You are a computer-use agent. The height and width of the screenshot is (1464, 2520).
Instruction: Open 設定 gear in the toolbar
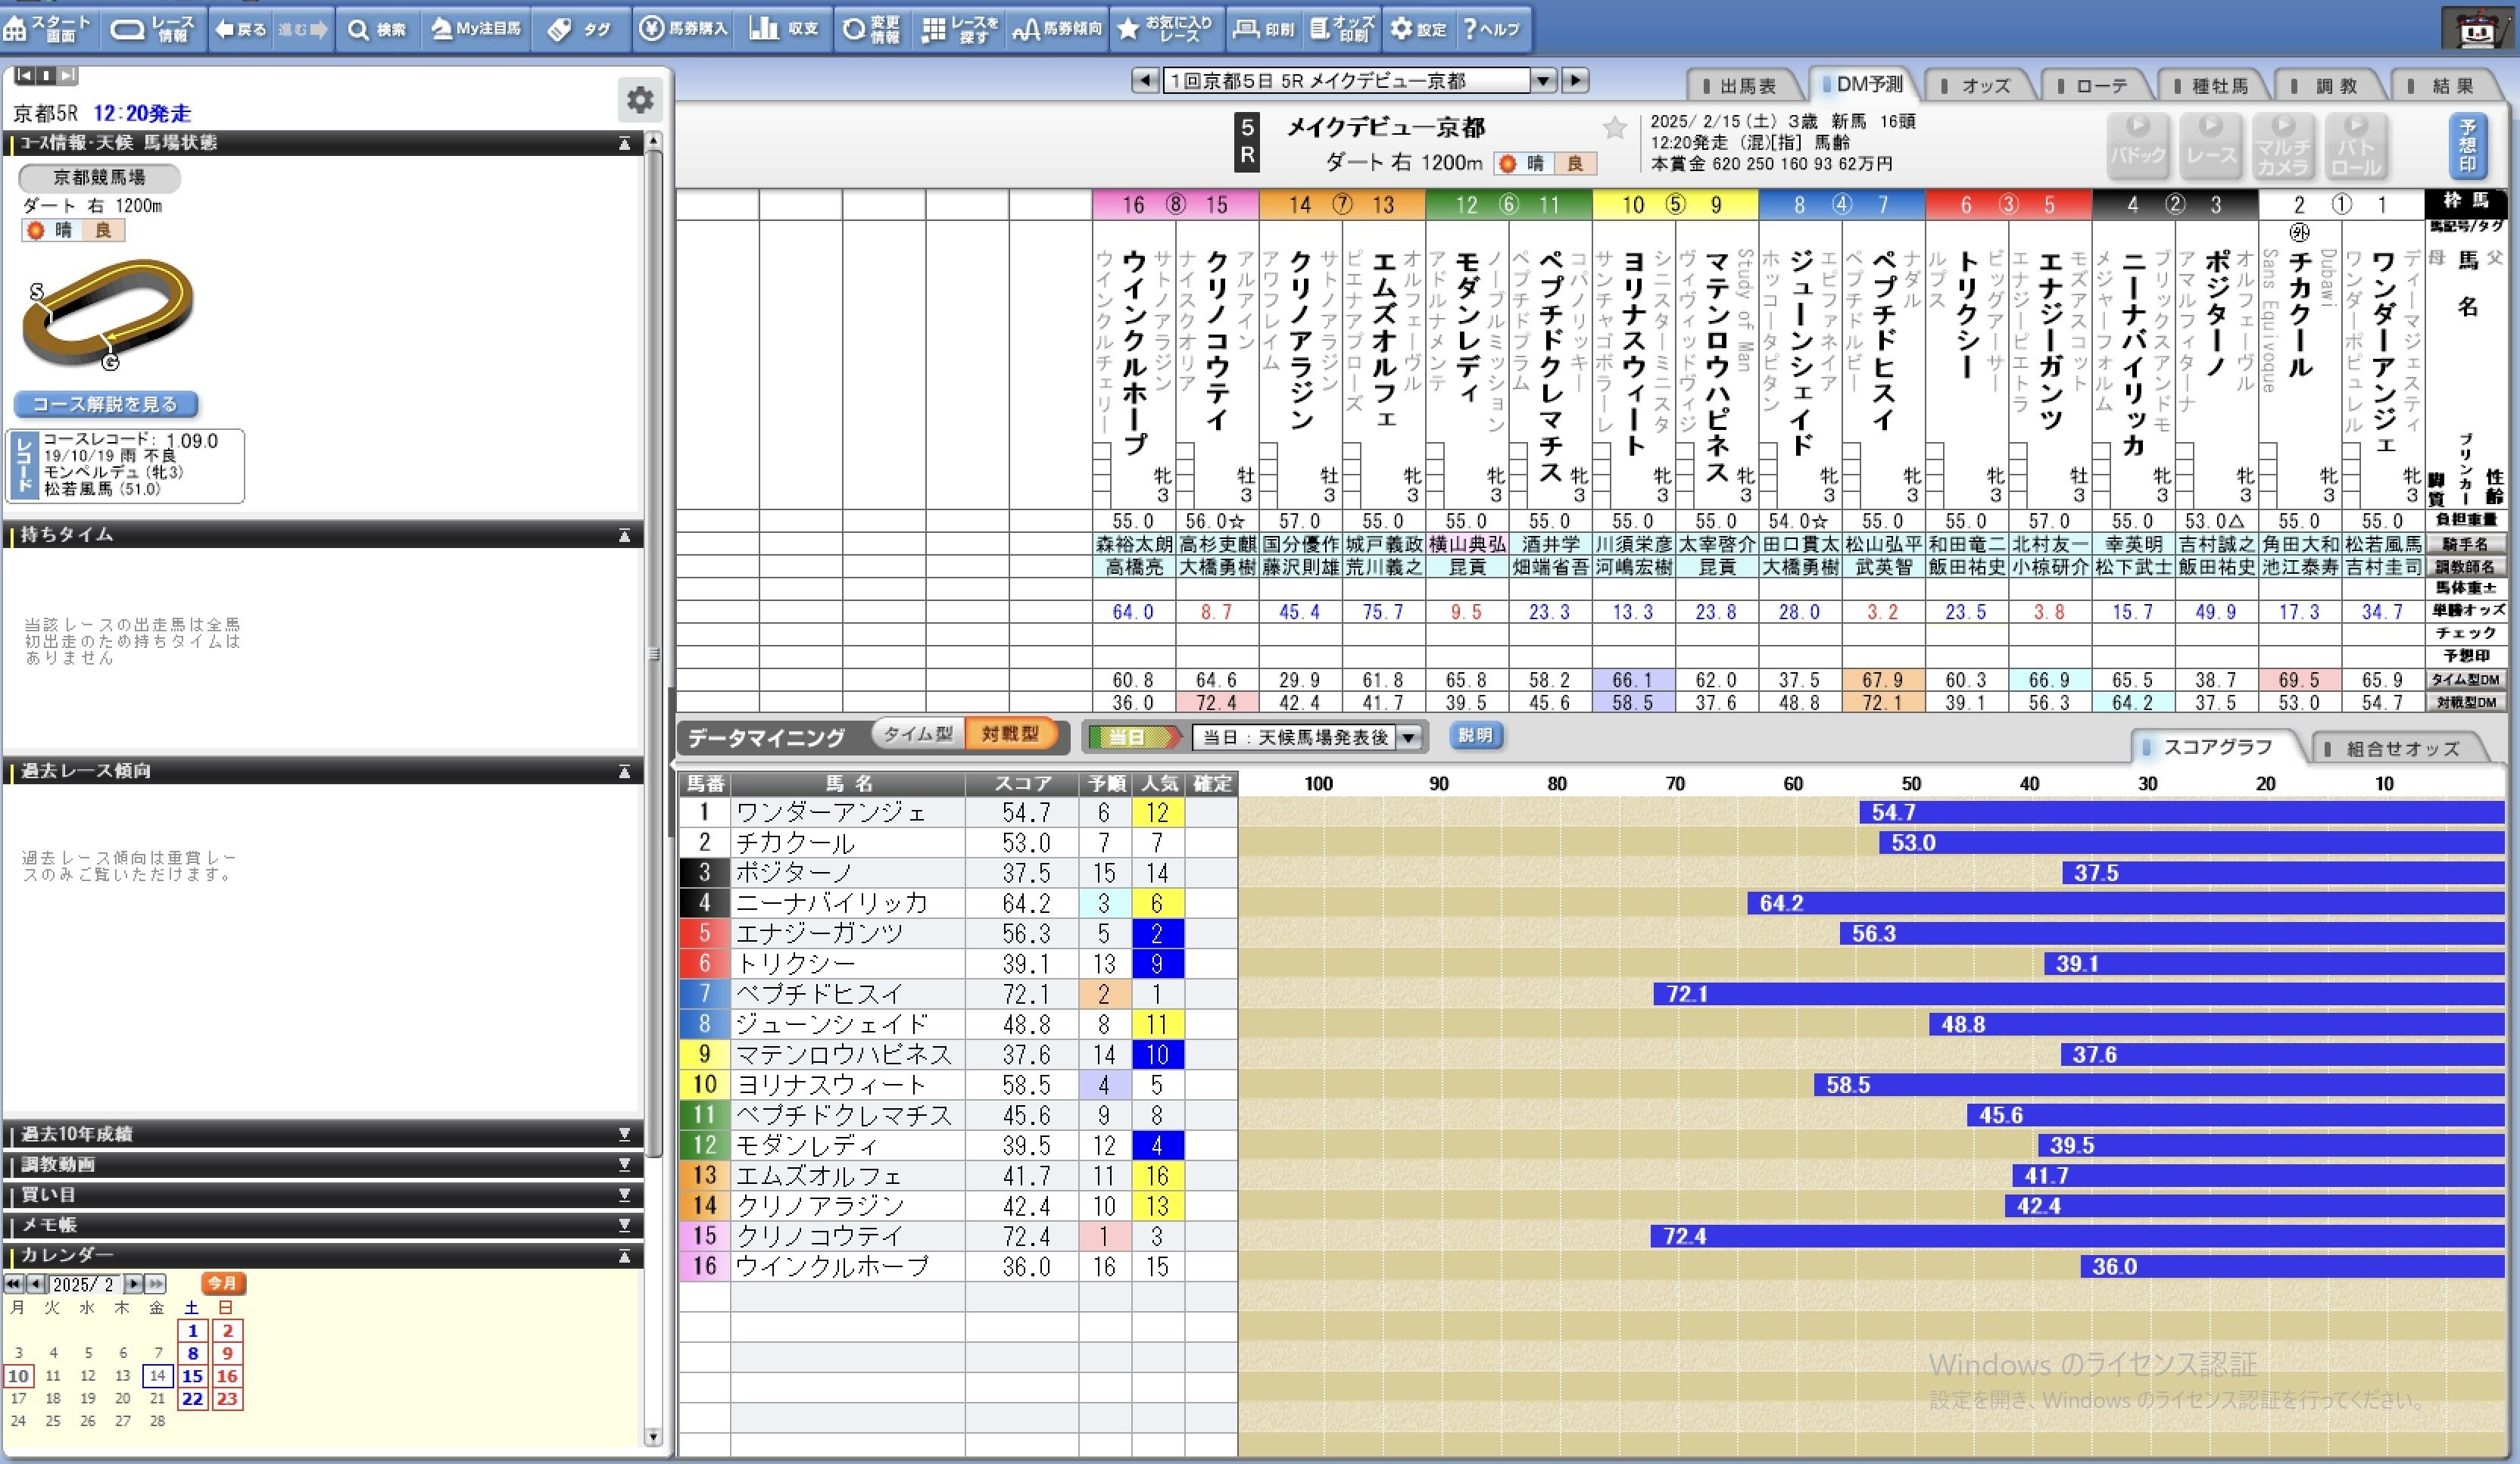(1419, 29)
